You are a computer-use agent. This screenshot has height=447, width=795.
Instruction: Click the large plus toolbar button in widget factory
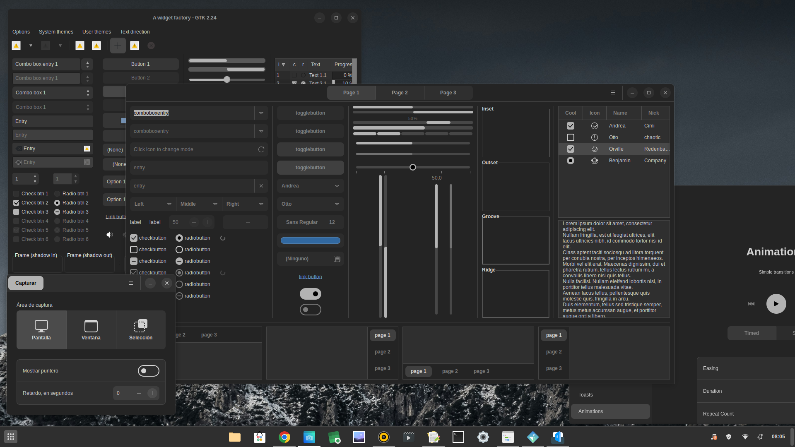118,46
